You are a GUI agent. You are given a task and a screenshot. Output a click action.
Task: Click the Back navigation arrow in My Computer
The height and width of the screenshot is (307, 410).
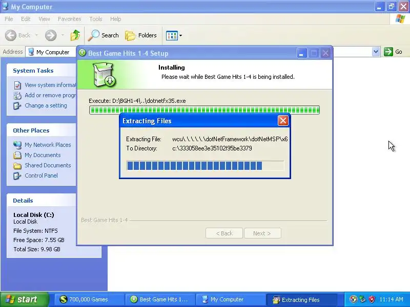click(x=11, y=35)
